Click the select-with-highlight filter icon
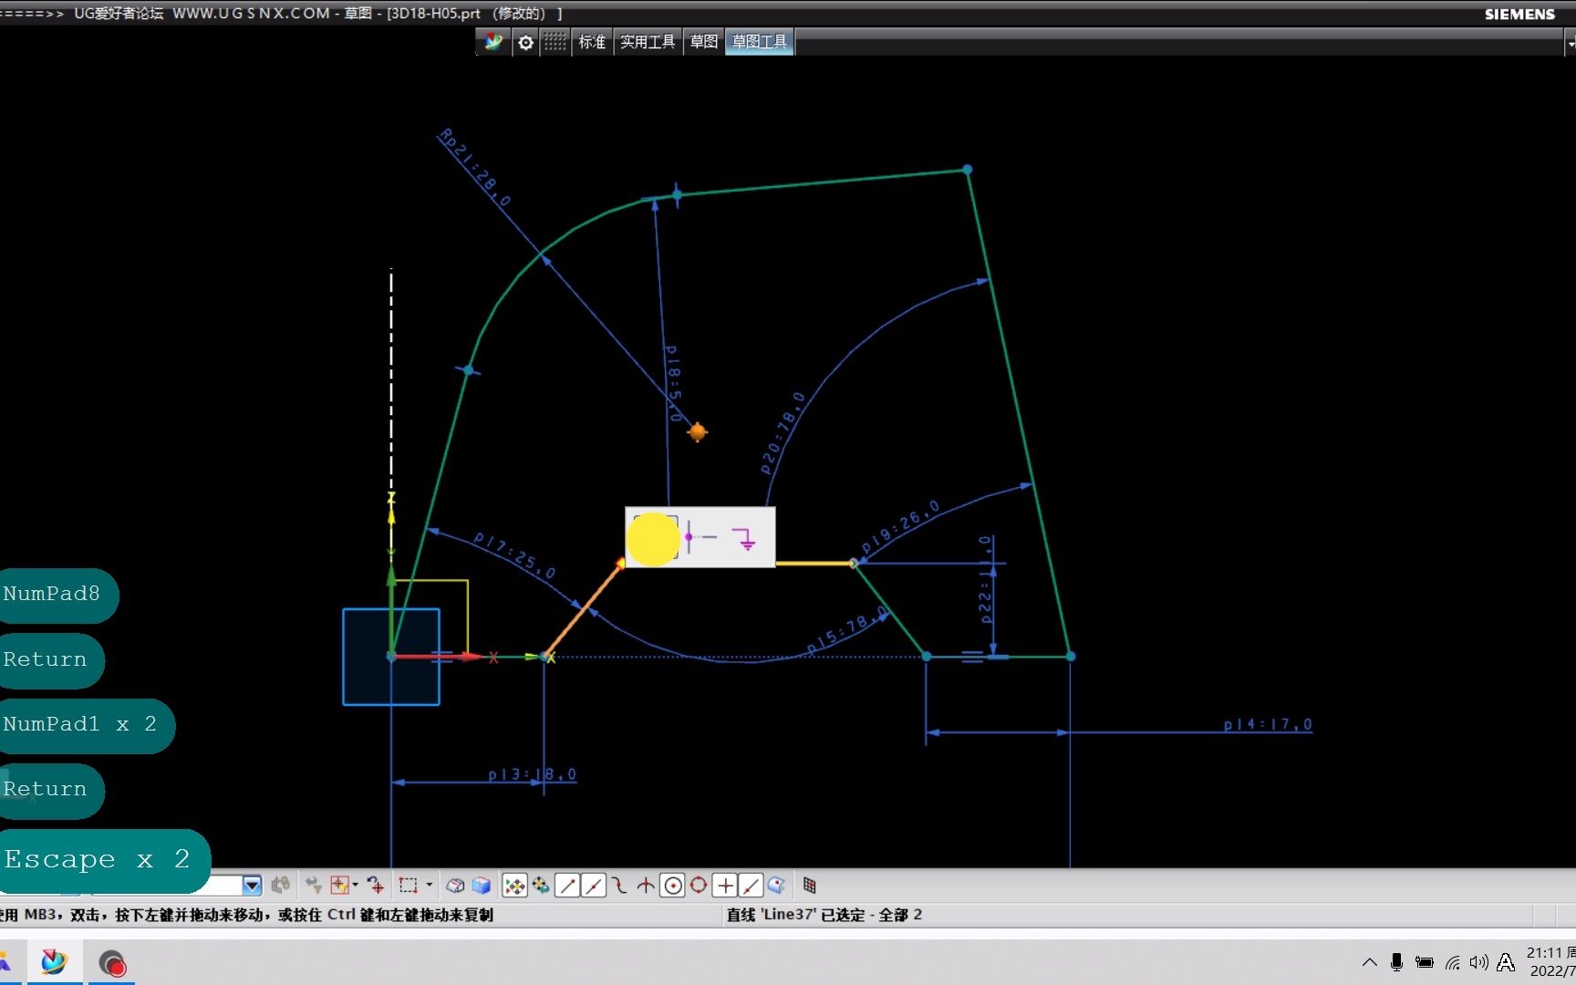1576x985 pixels. coord(339,886)
